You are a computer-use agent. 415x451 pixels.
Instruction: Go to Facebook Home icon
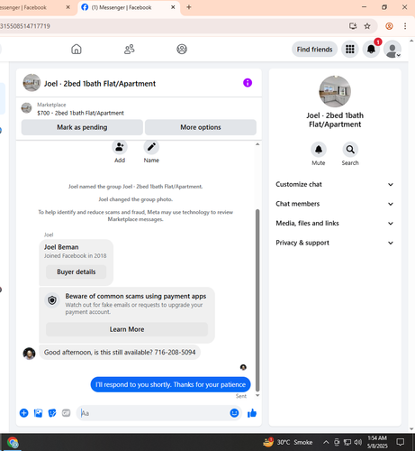tap(77, 49)
